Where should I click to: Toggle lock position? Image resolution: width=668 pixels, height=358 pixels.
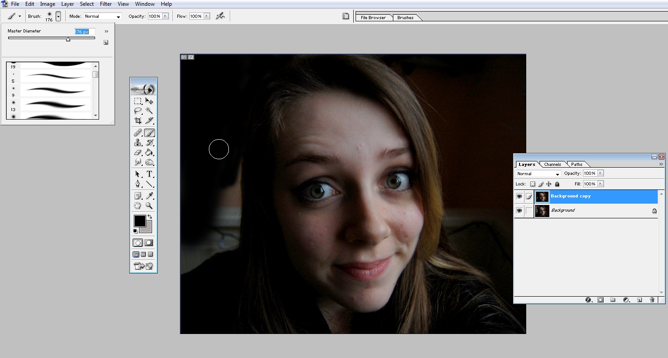pyautogui.click(x=549, y=184)
